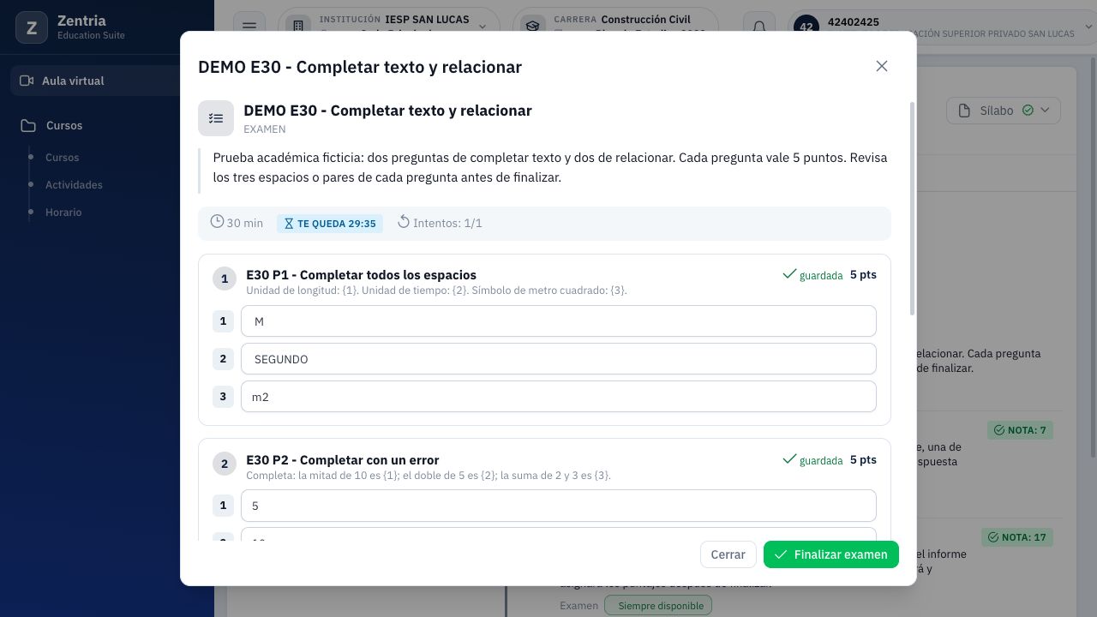The height and width of the screenshot is (617, 1097).
Task: Toggle the hamburger menu button
Action: coord(249,26)
